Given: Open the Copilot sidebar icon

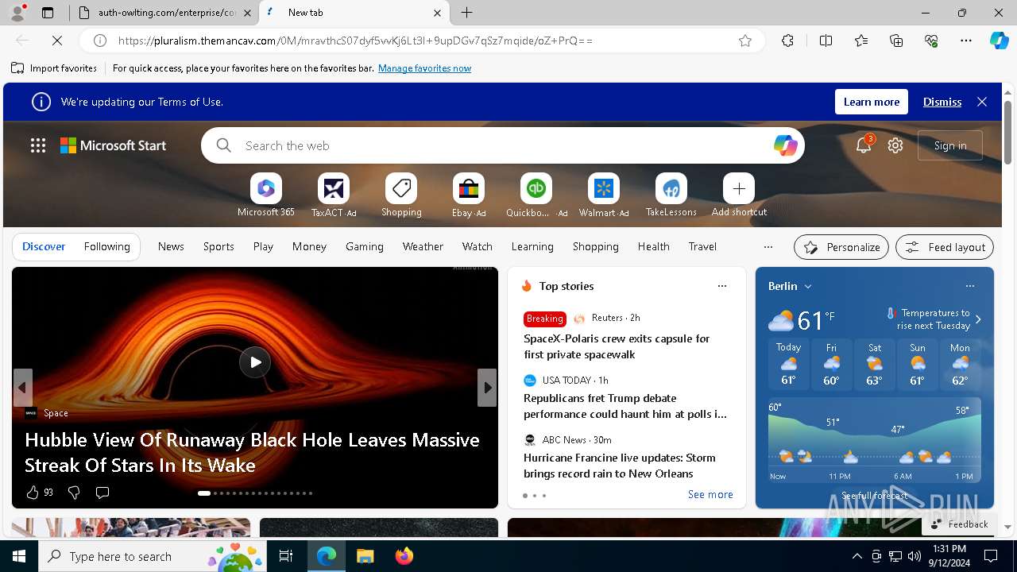Looking at the screenshot, I should click(999, 41).
